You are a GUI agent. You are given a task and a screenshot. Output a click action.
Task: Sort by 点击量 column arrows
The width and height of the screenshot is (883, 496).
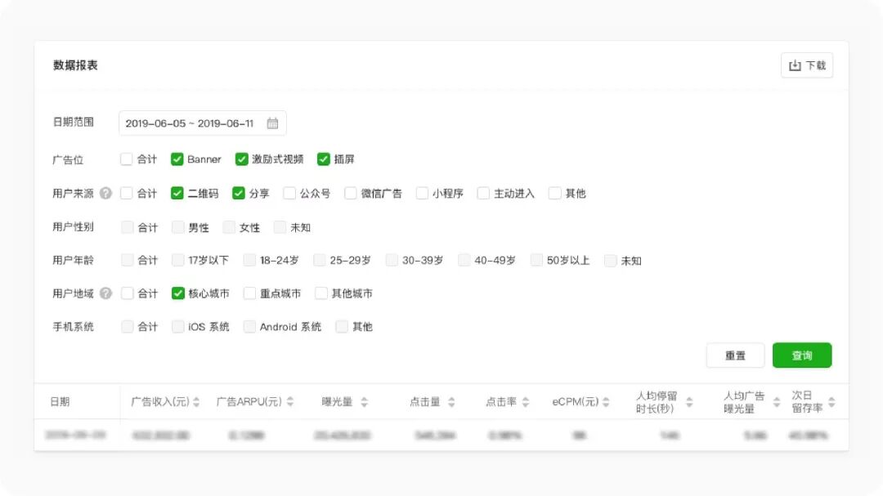[451, 402]
